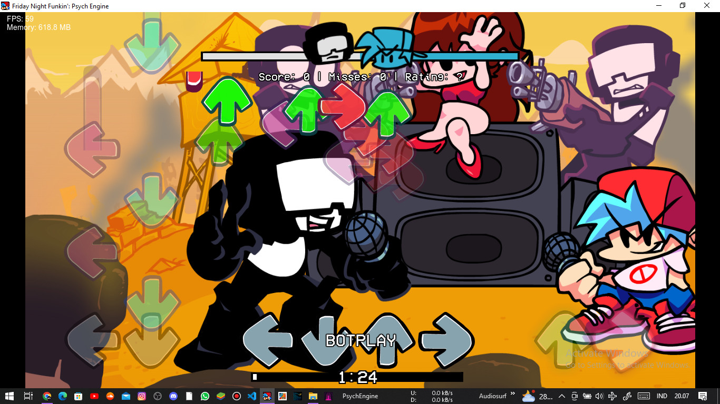Open Task View from the taskbar
The height and width of the screenshot is (404, 720).
[x=28, y=396]
